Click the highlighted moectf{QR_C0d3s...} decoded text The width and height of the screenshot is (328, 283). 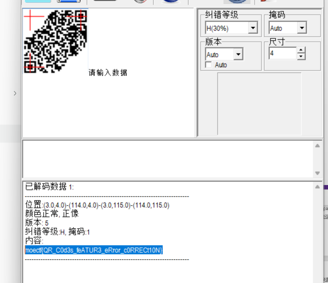(x=94, y=250)
